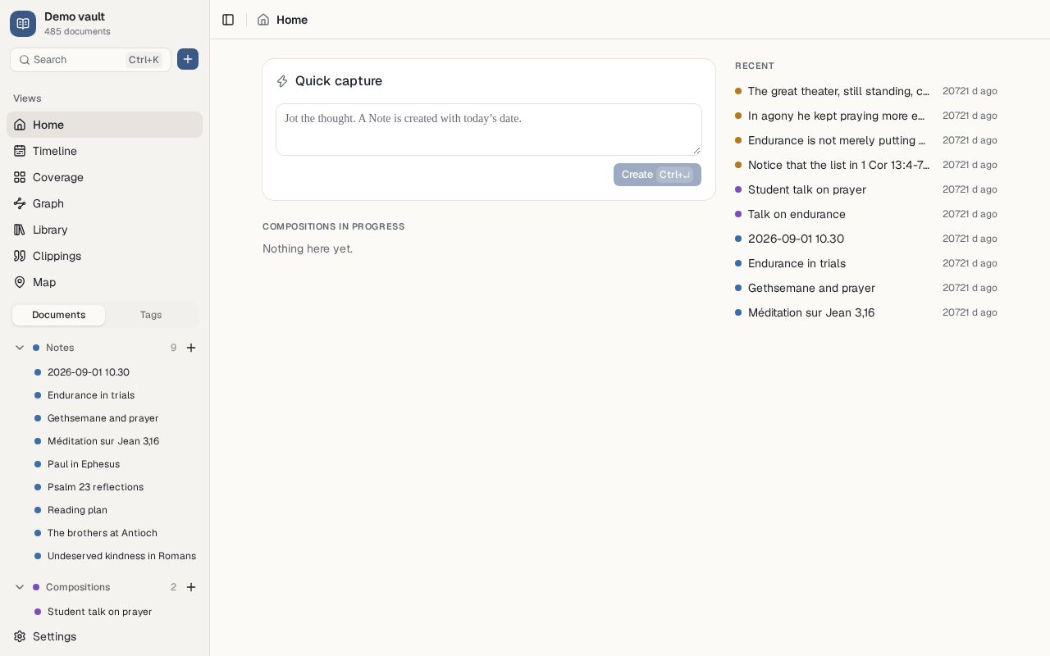Click the Create button
The width and height of the screenshot is (1050, 656).
[x=657, y=175]
